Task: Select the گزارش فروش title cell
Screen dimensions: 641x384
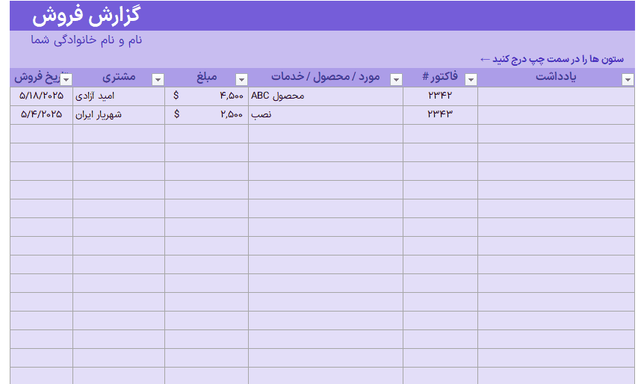Action: (x=86, y=16)
